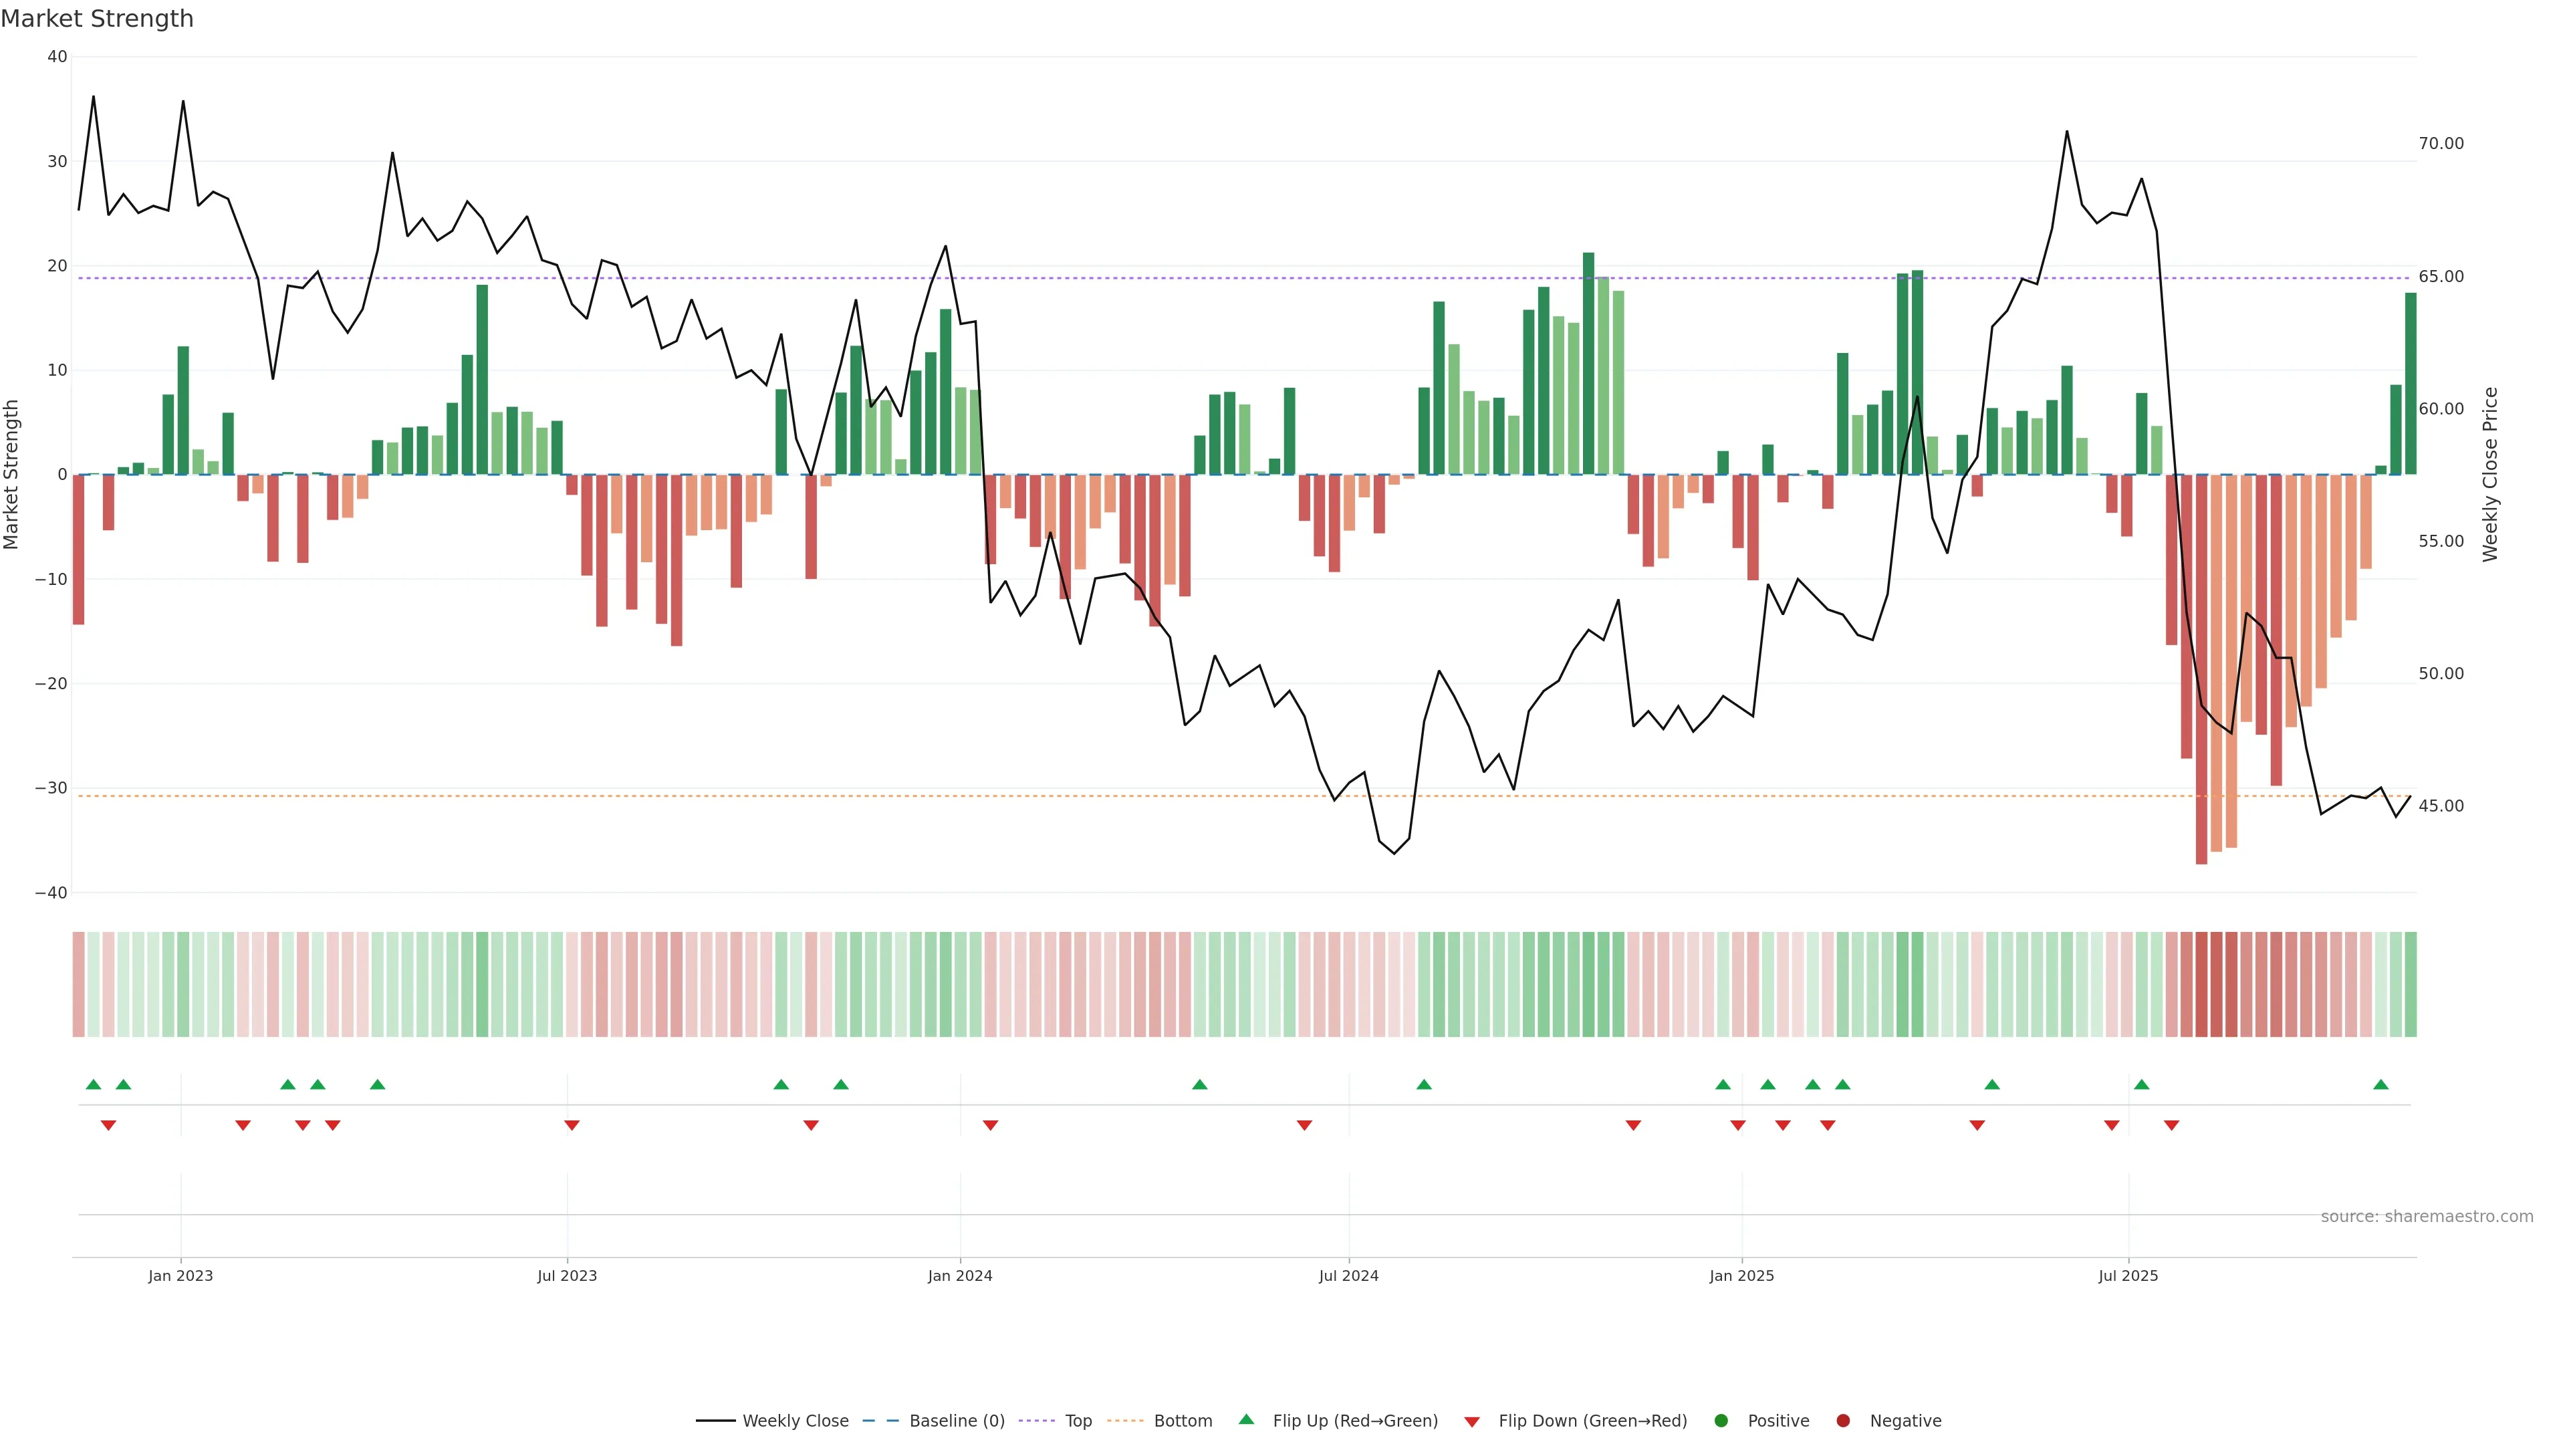Image resolution: width=2567 pixels, height=1444 pixels.
Task: Click the Jul 2025 x-axis label
Action: tap(2128, 1276)
